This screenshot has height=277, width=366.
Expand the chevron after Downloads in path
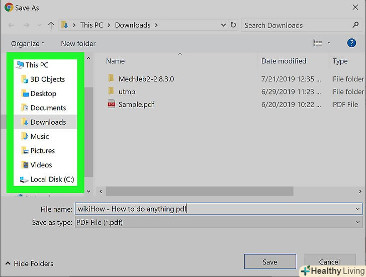click(x=156, y=25)
